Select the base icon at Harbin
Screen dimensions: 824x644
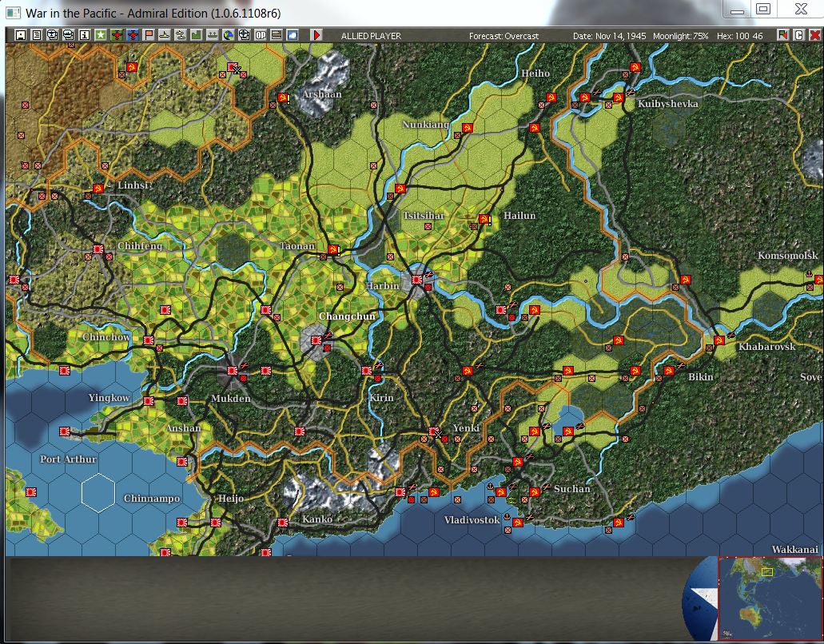point(416,280)
